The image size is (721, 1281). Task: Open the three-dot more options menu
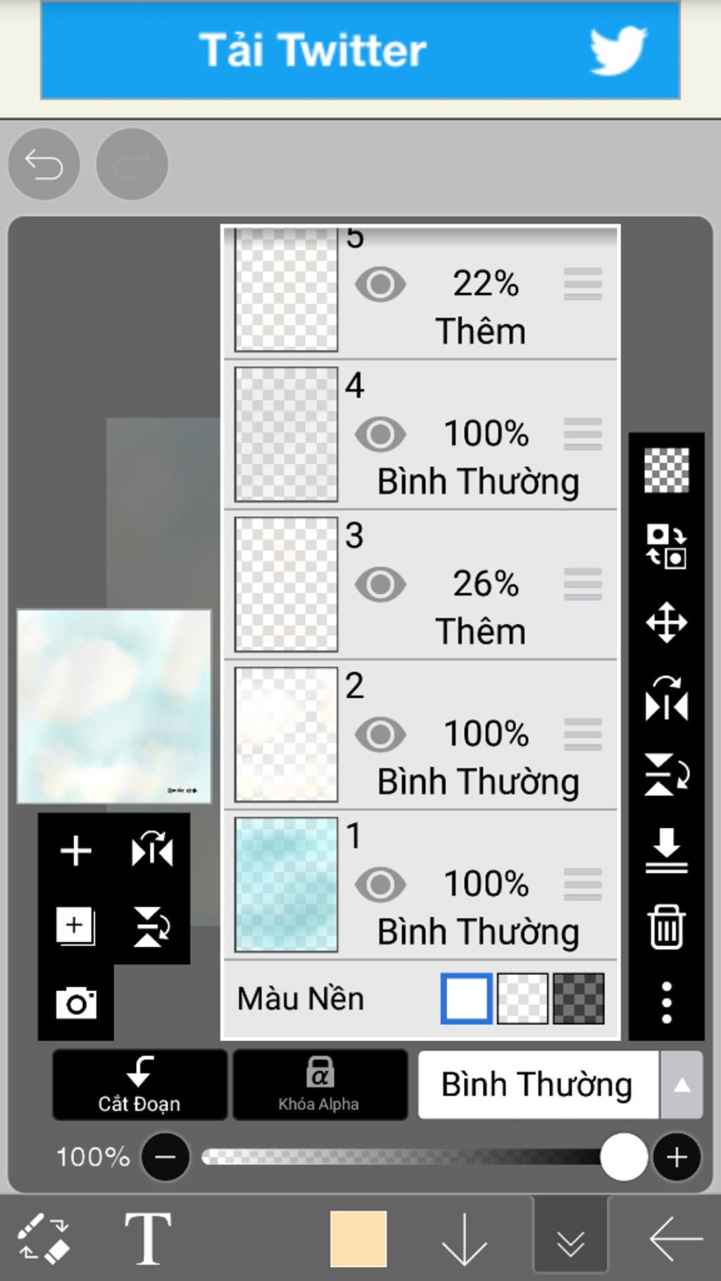(666, 1002)
